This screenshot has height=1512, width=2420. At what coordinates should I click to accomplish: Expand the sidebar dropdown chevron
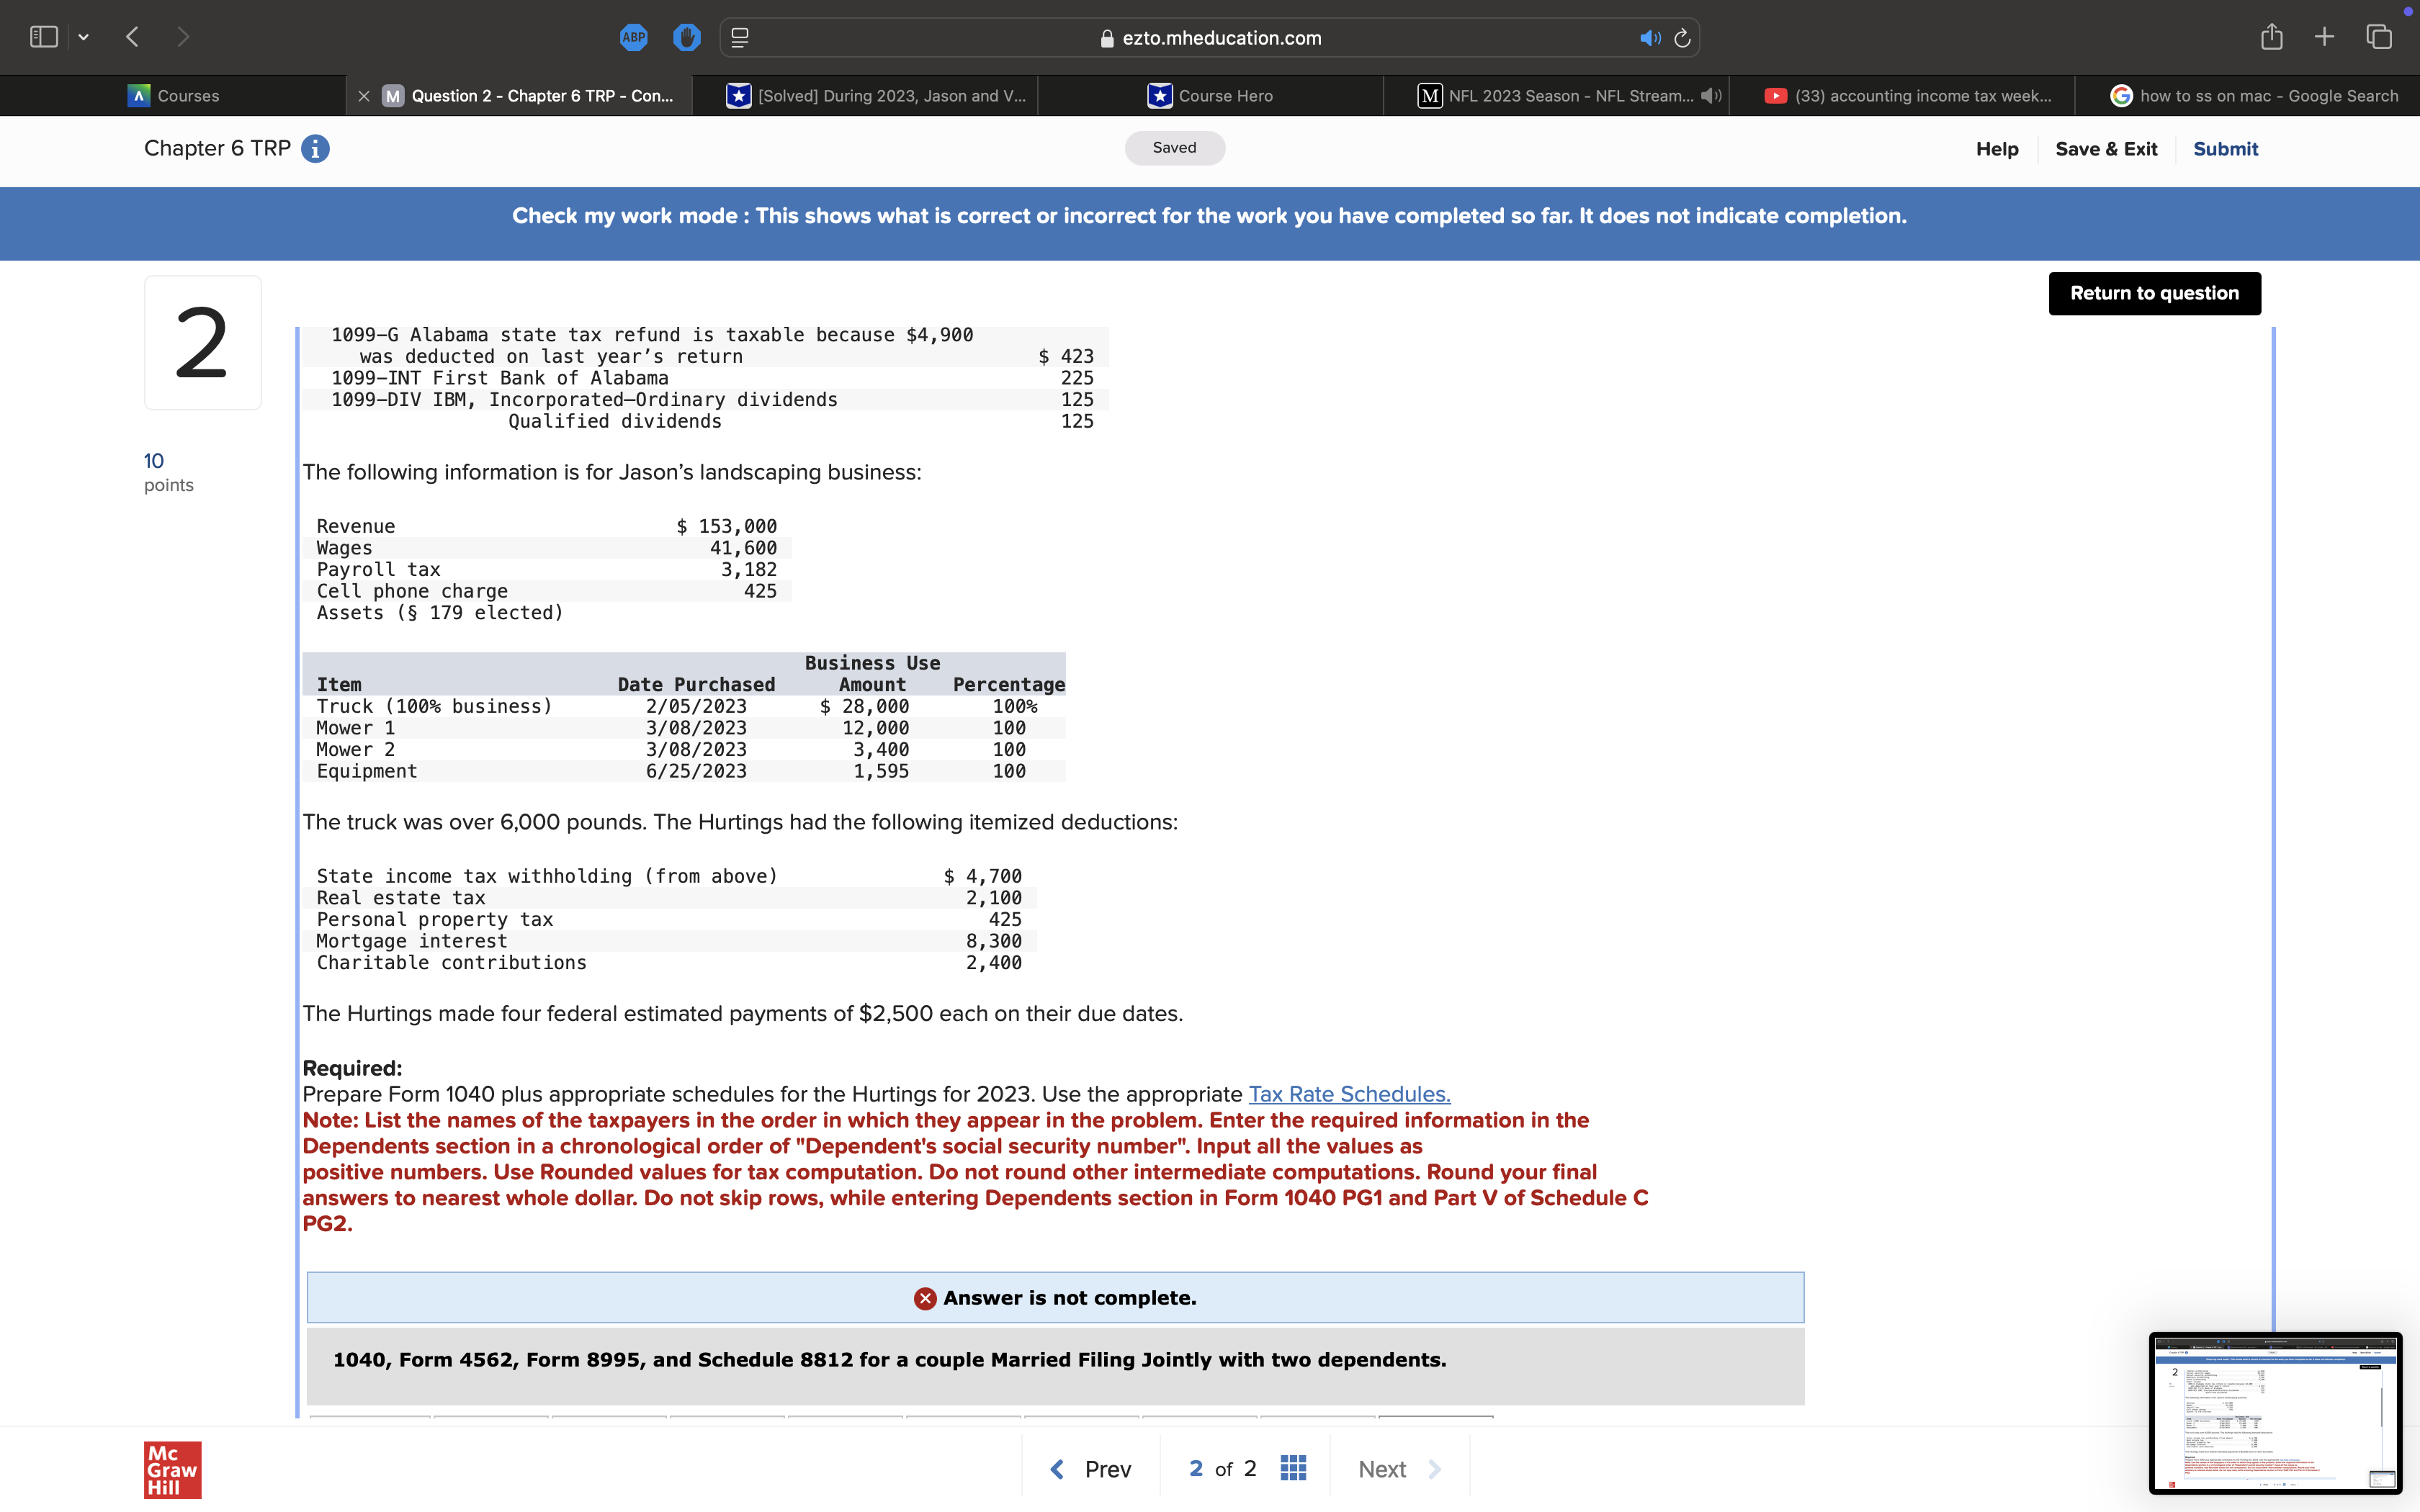click(84, 37)
